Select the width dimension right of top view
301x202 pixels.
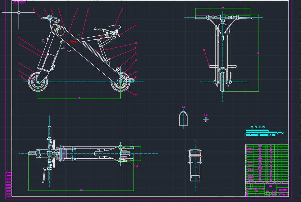coord(140,154)
